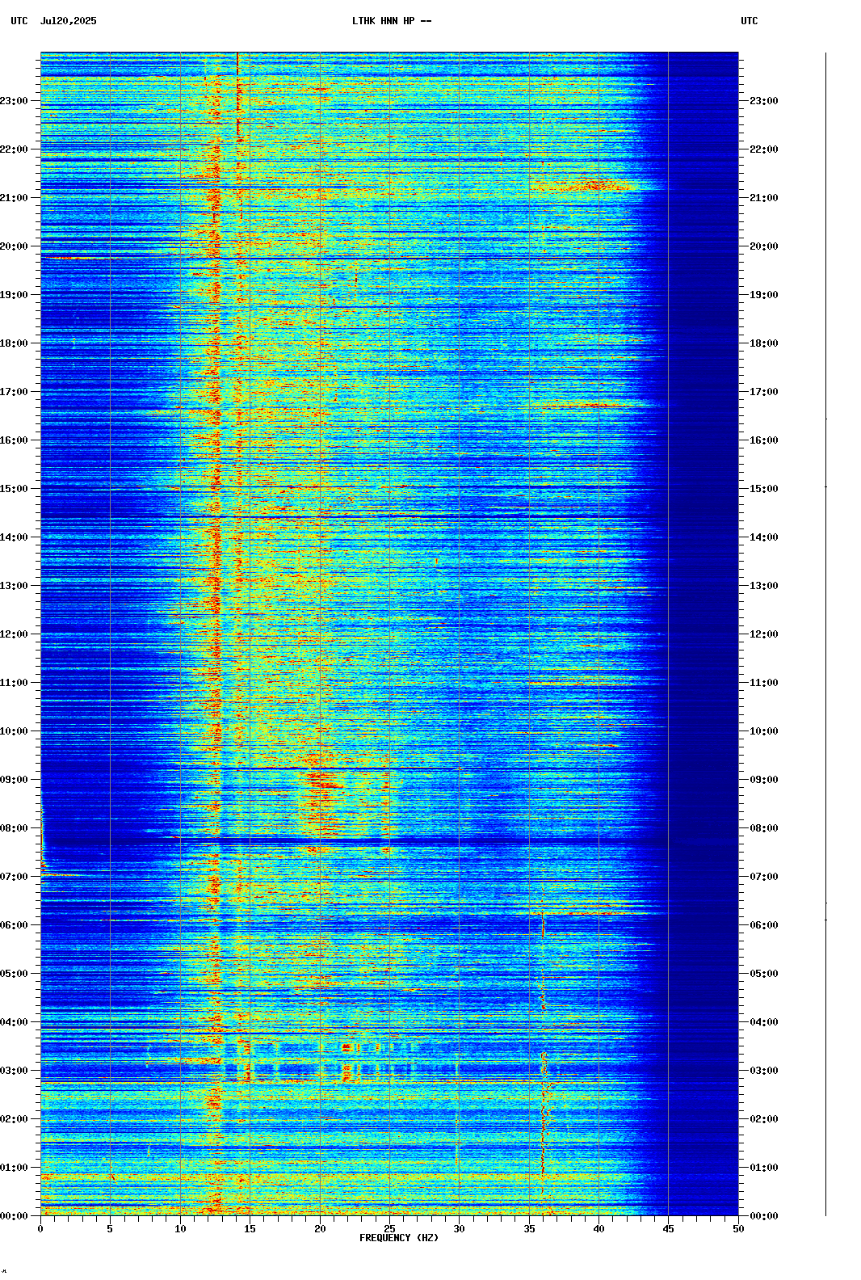861x1280 pixels.
Task: Click frequency axis tick label 25
Action: 389,1229
